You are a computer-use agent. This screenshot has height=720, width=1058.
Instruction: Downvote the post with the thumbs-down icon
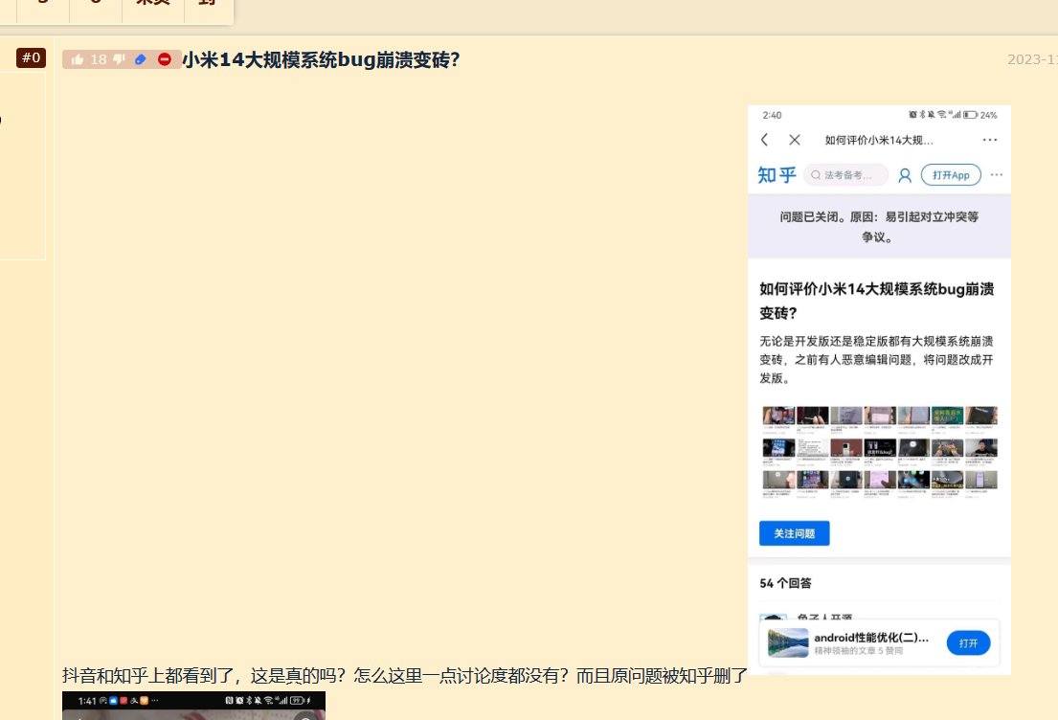119,59
